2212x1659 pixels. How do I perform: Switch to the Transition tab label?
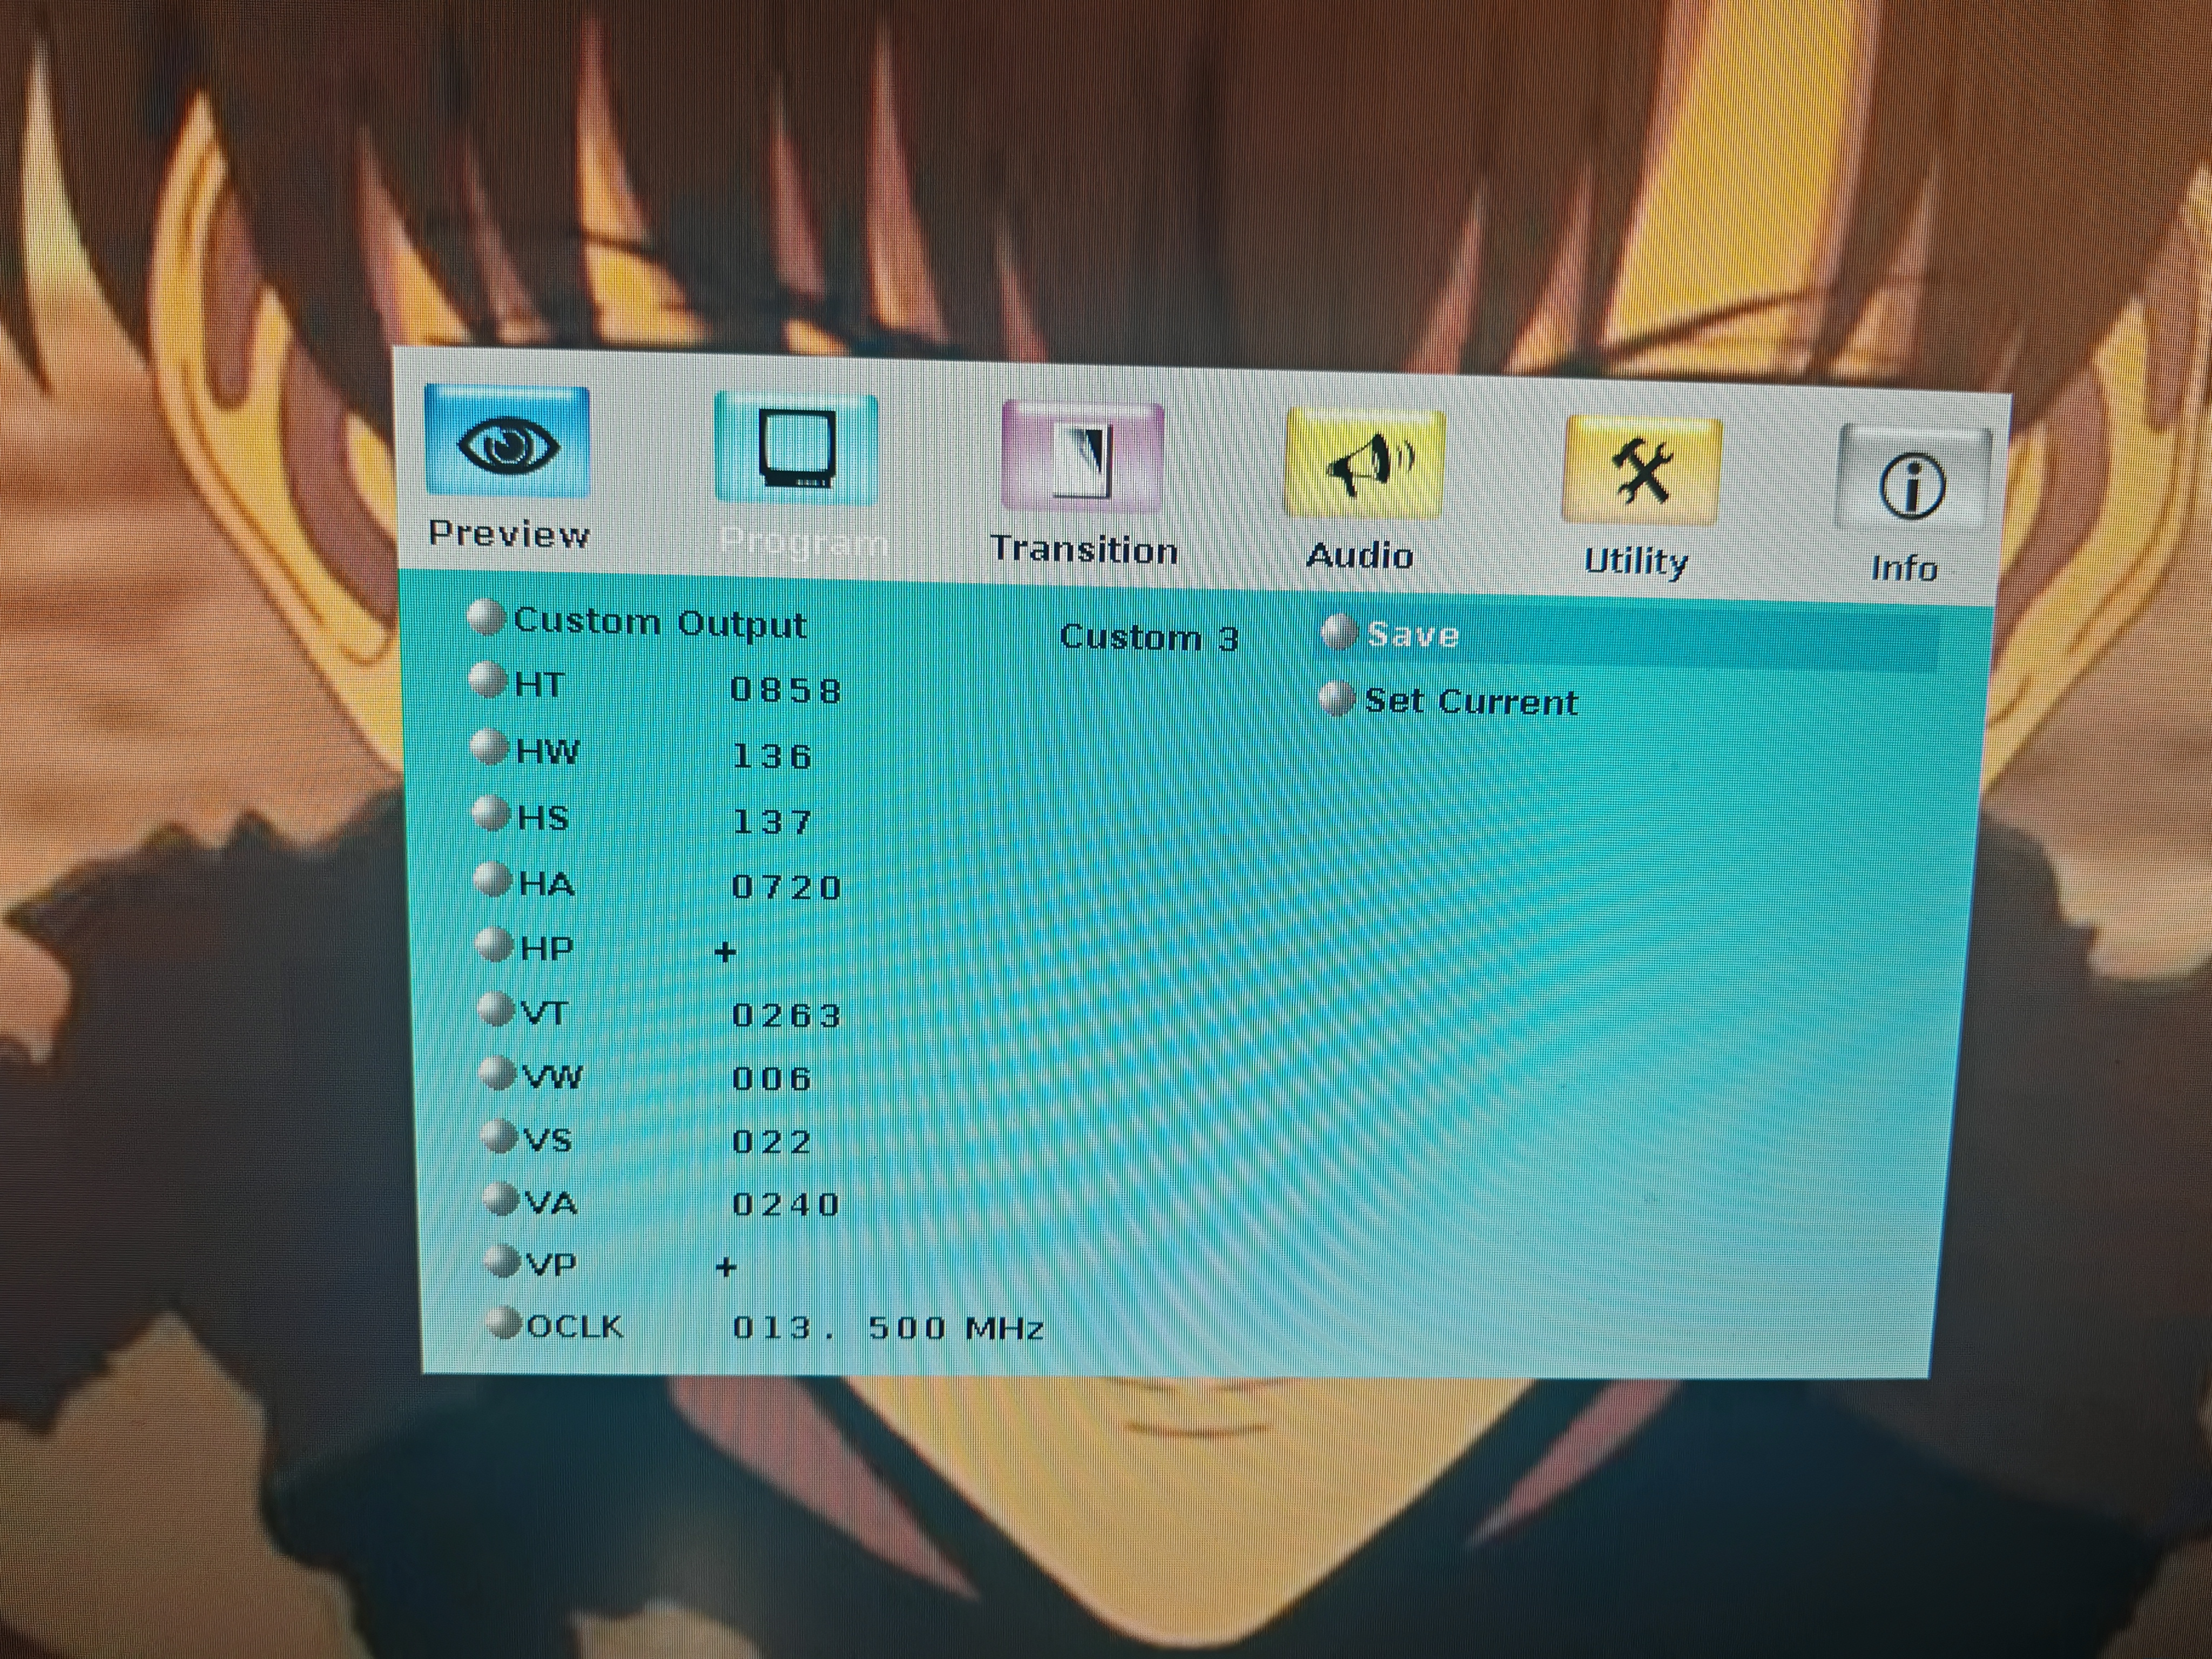click(x=1084, y=549)
